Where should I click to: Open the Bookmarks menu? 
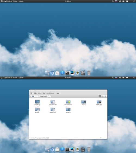pyautogui.click(x=50, y=93)
